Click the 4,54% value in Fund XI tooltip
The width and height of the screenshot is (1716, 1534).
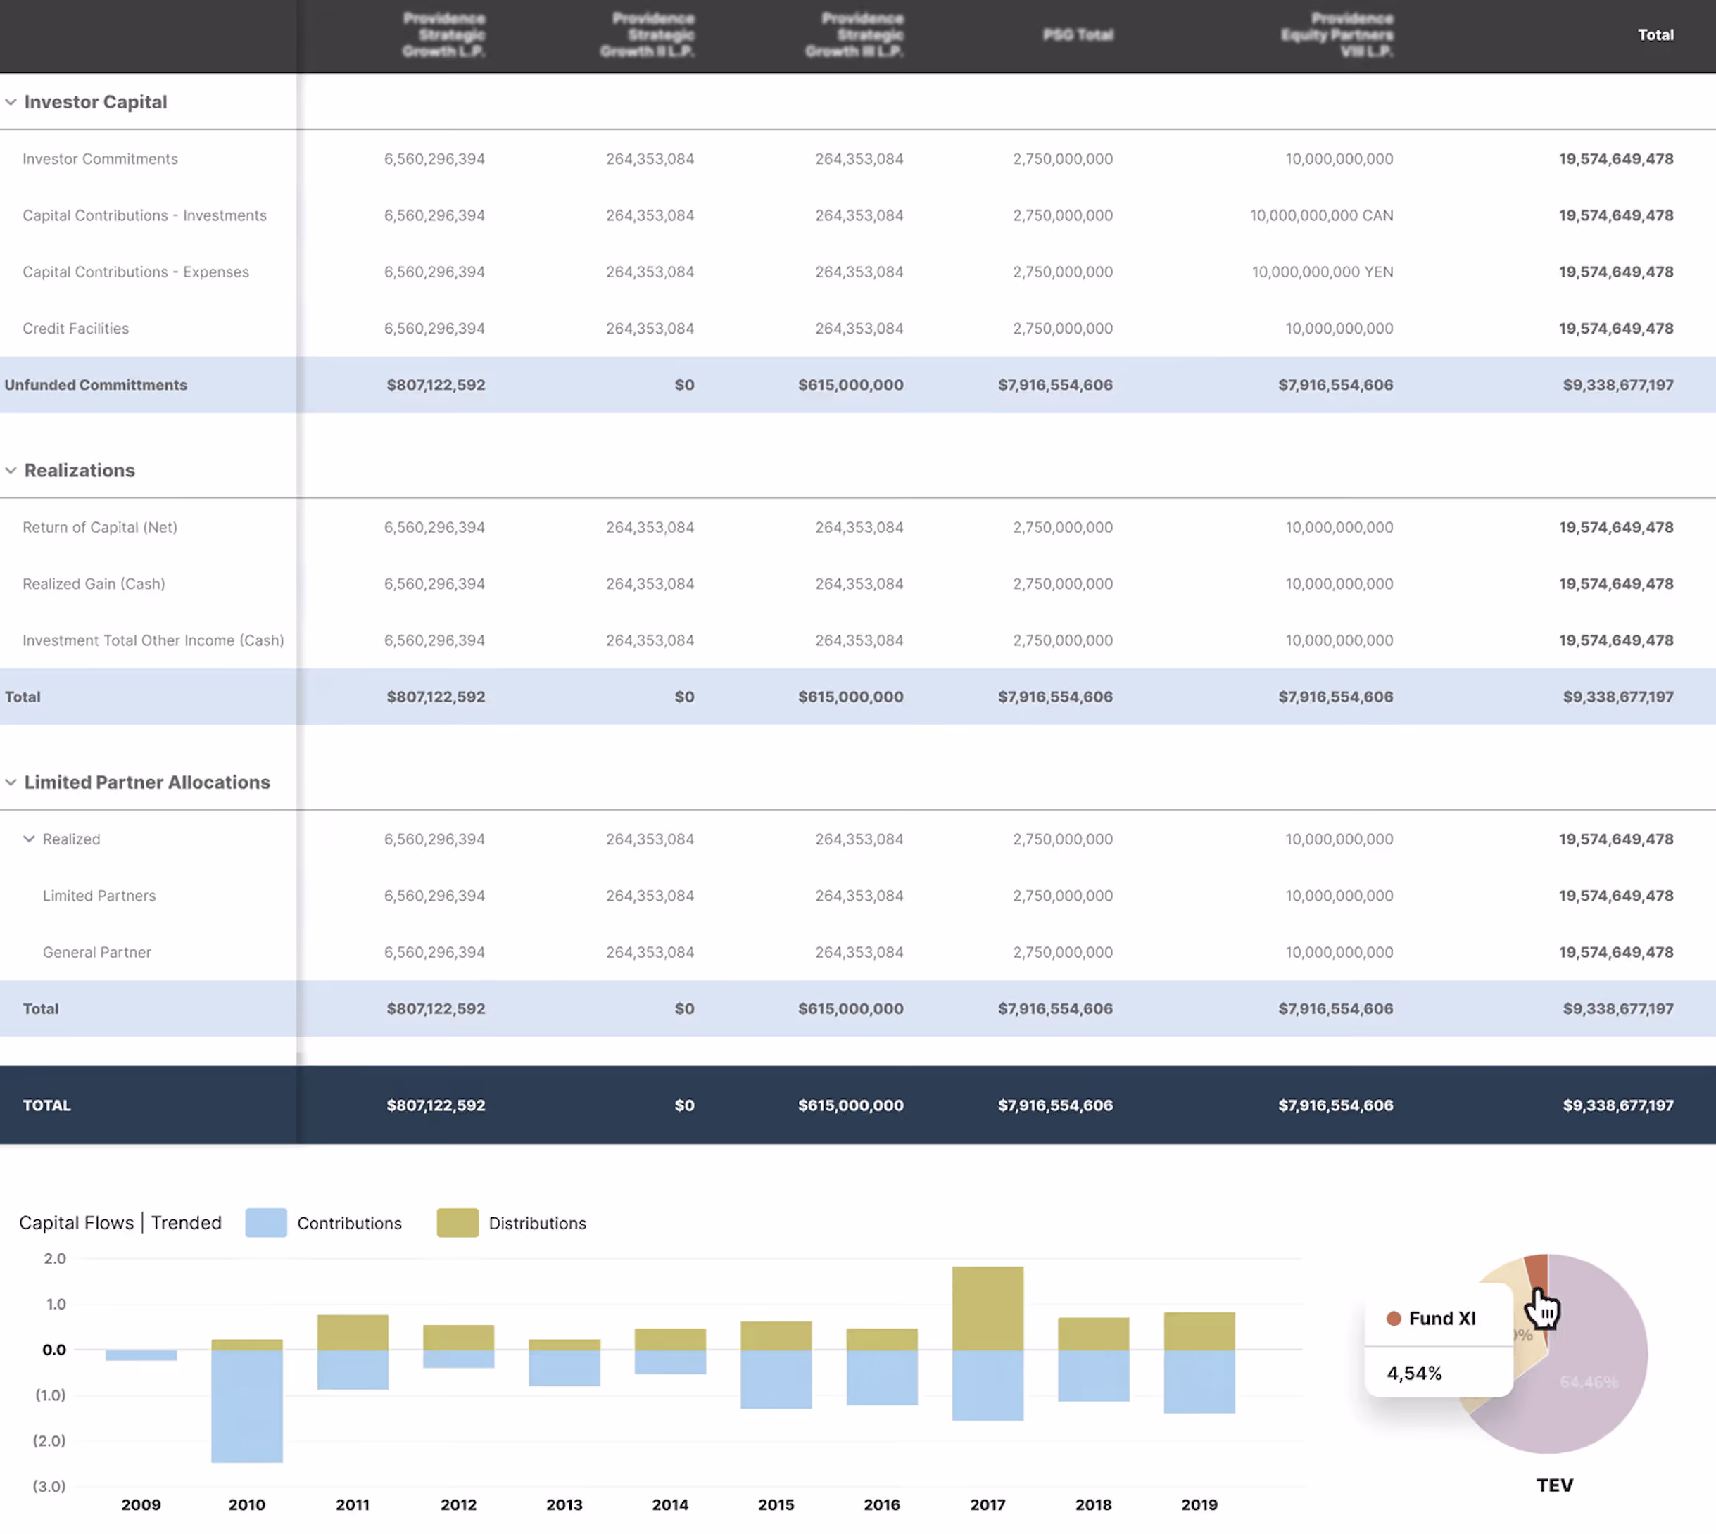(1414, 1373)
